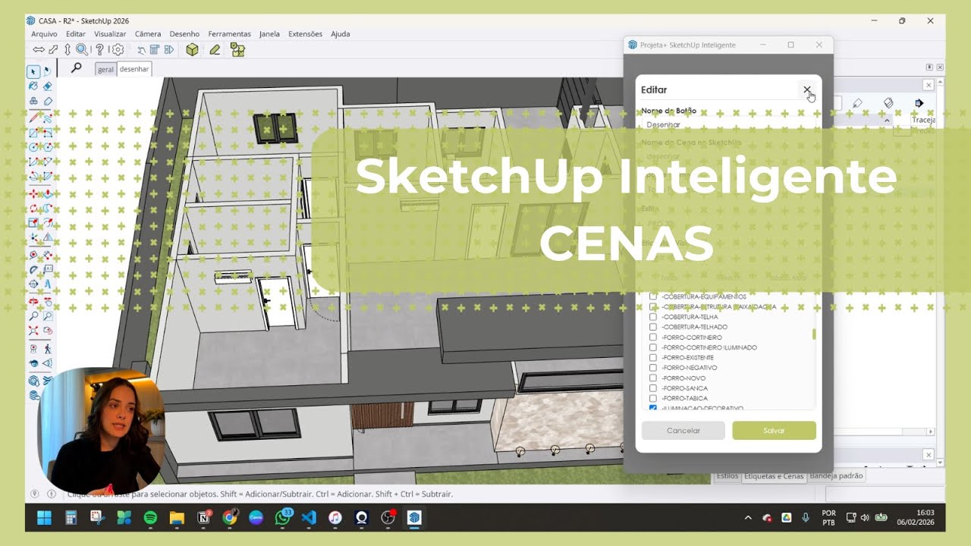The width and height of the screenshot is (971, 546).
Task: Check the -FORRO-CORTINEIRO checkbox
Action: pyautogui.click(x=653, y=337)
